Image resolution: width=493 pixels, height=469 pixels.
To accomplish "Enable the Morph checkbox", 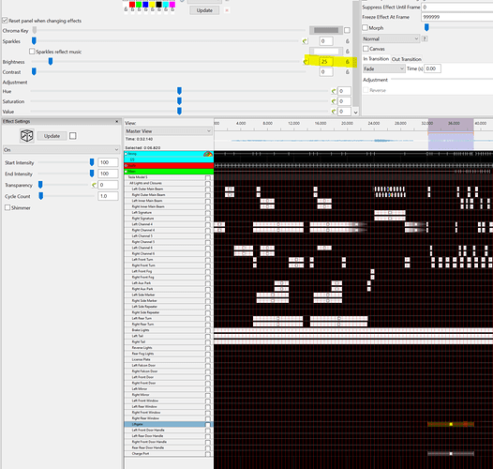I will (365, 28).
